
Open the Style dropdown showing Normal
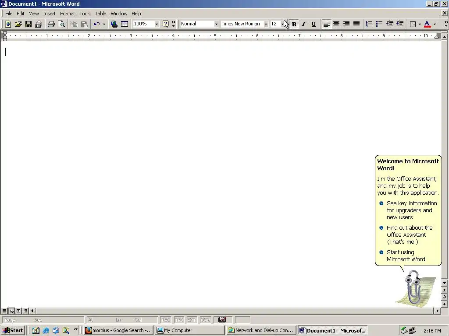[216, 24]
